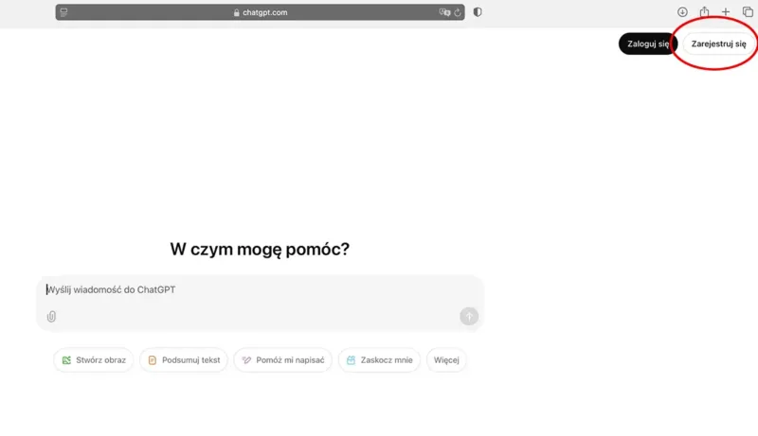Choose the Podsumuj tekst suggestion
758x436 pixels.
point(184,360)
